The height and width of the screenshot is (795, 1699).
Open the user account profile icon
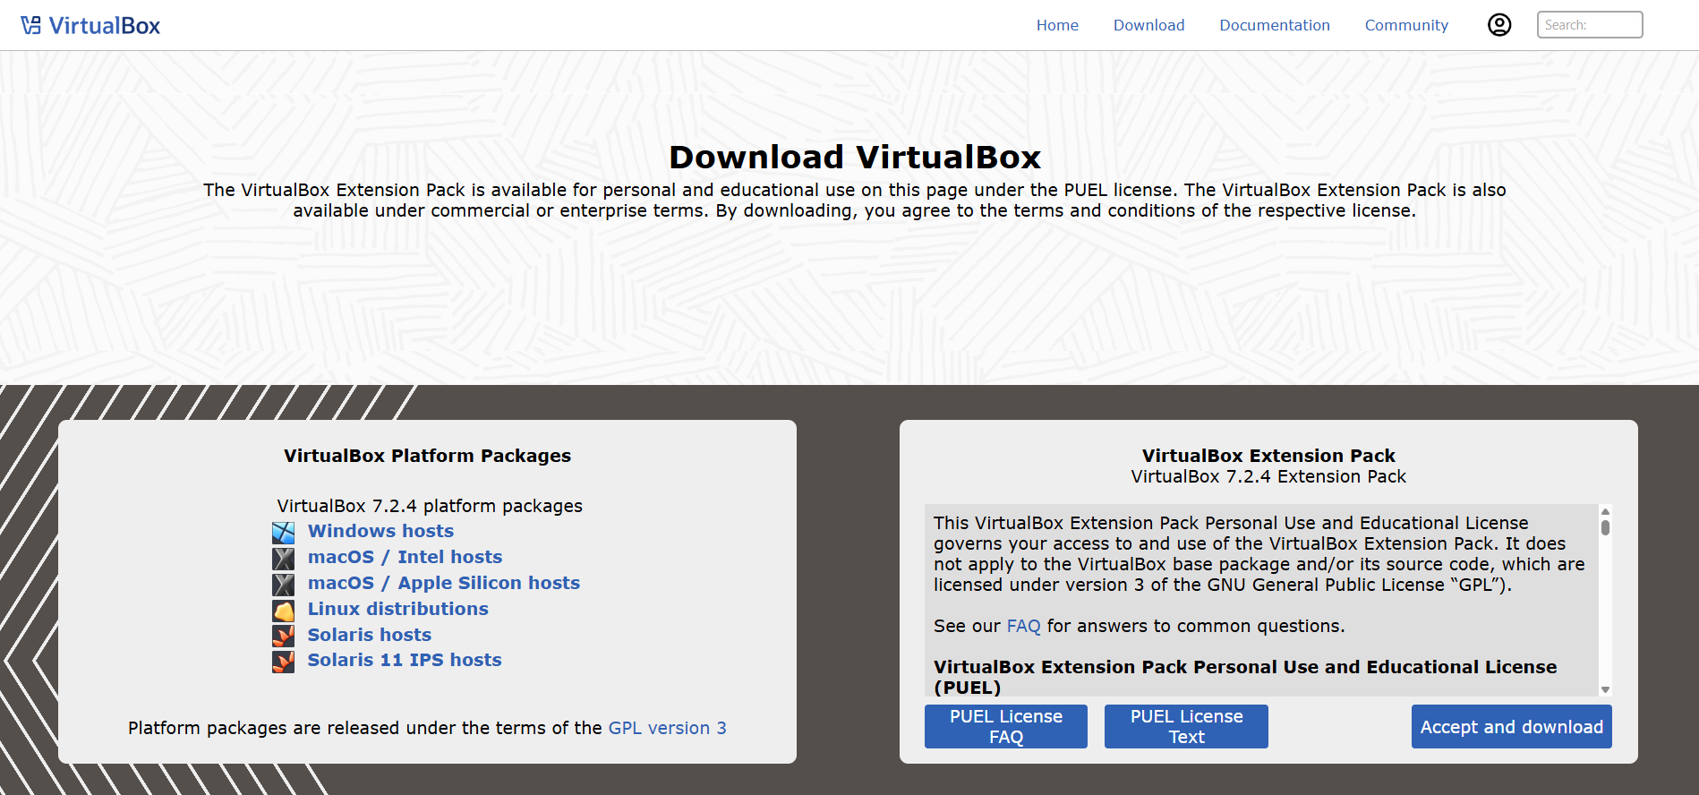[1499, 25]
